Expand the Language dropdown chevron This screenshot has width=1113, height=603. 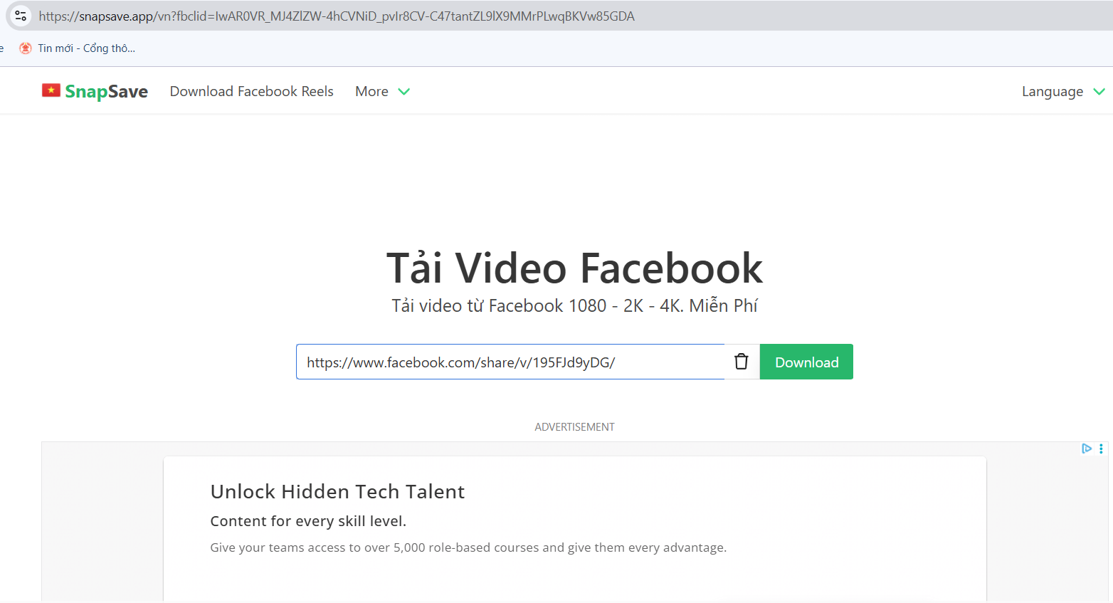[x=1099, y=92]
